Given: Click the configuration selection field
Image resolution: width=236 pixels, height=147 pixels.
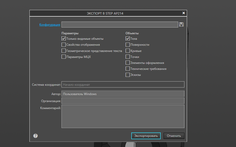Looking at the screenshot, I should pos(120,25).
